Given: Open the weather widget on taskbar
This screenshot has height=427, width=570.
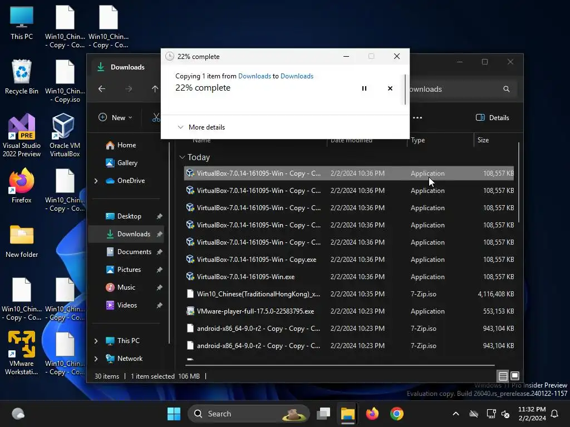Looking at the screenshot, I should pos(18,414).
